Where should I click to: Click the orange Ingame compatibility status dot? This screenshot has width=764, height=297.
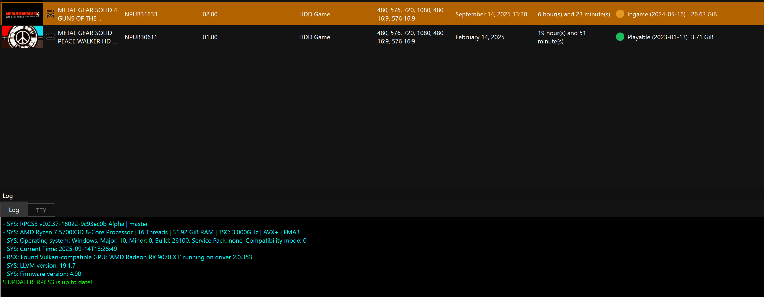pyautogui.click(x=620, y=14)
